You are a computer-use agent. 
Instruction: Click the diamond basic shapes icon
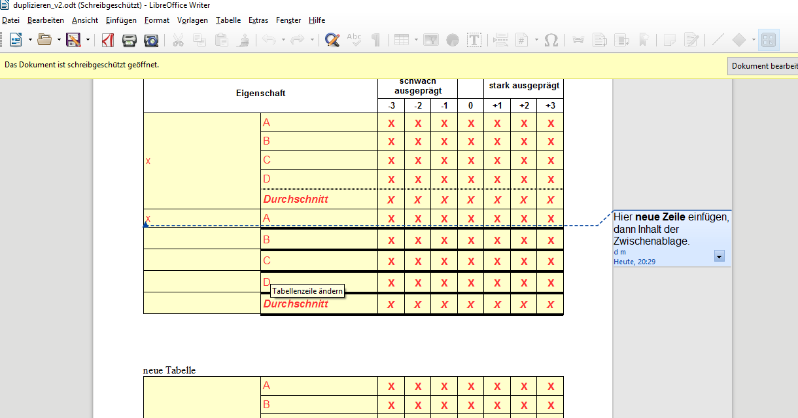click(739, 40)
